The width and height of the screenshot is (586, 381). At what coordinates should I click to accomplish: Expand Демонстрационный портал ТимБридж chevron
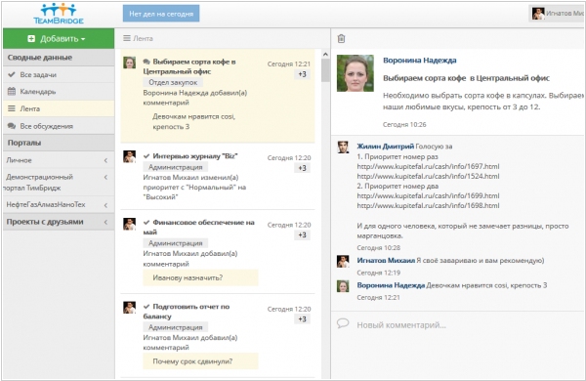(x=105, y=177)
